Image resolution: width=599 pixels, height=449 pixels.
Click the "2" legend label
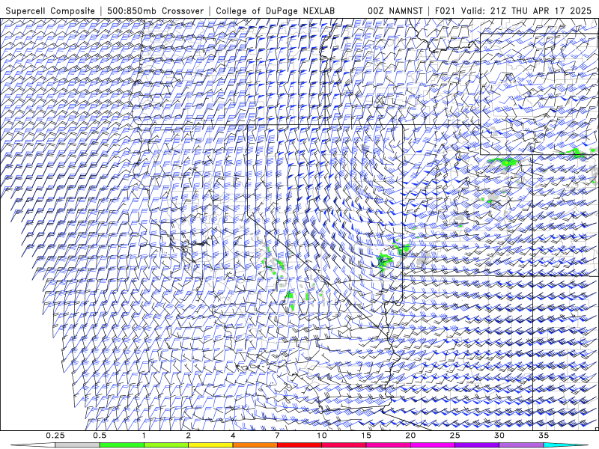tap(189, 436)
